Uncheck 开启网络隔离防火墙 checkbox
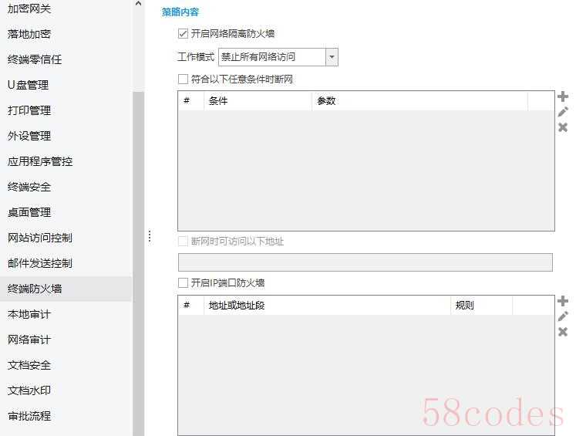The image size is (576, 436). pyautogui.click(x=183, y=34)
